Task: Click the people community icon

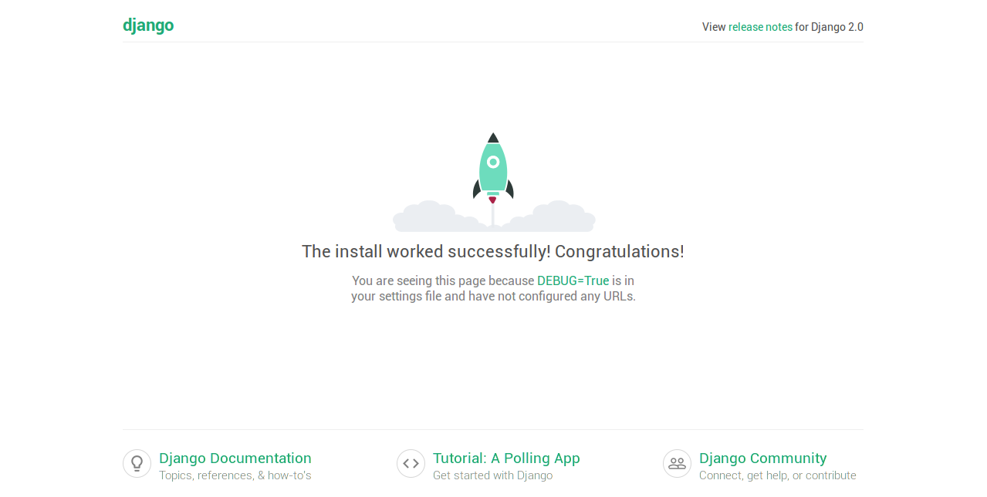Action: tap(677, 464)
